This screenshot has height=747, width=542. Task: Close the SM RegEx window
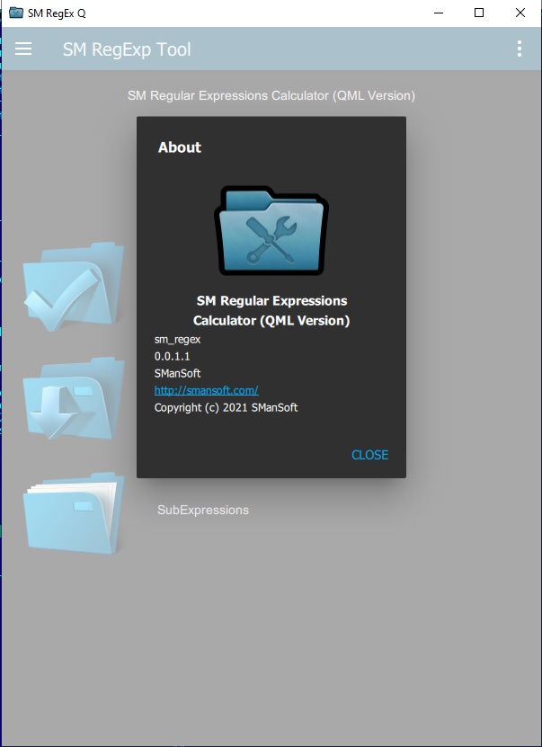(x=520, y=13)
